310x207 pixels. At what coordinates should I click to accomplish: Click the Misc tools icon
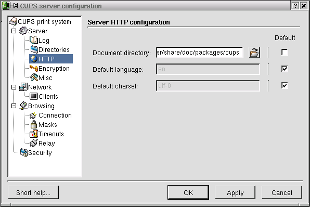click(34, 77)
